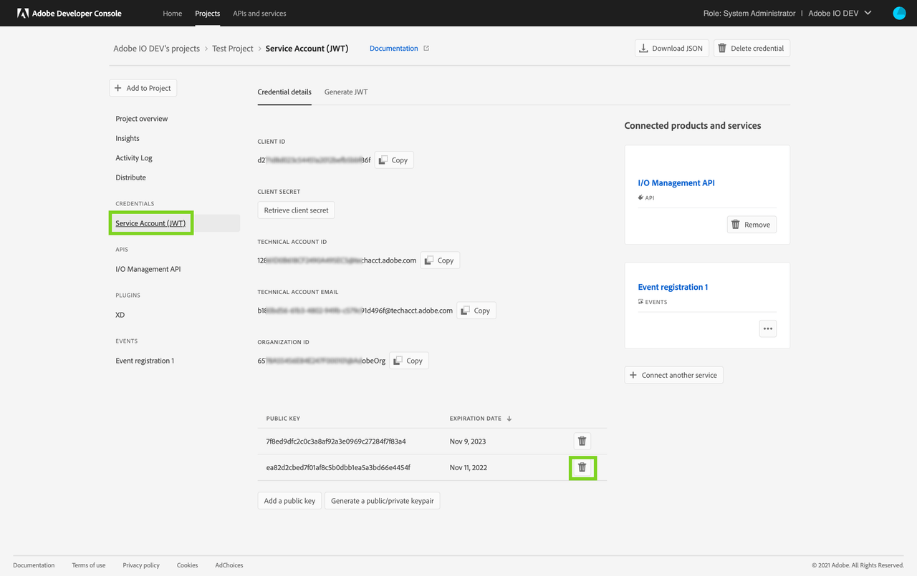Select the XD plugin in sidebar
The image size is (917, 576).
(x=120, y=315)
